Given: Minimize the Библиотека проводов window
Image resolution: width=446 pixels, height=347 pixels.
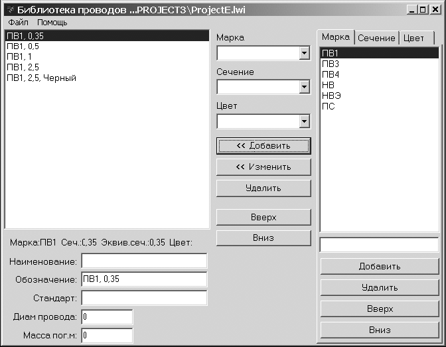Looking at the screenshot, I should click(411, 10).
